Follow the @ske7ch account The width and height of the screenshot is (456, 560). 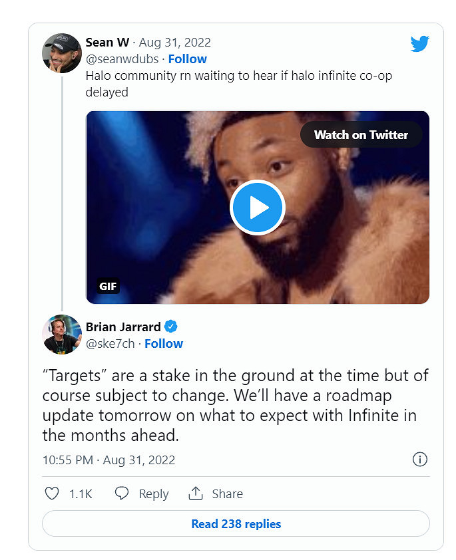click(x=164, y=343)
